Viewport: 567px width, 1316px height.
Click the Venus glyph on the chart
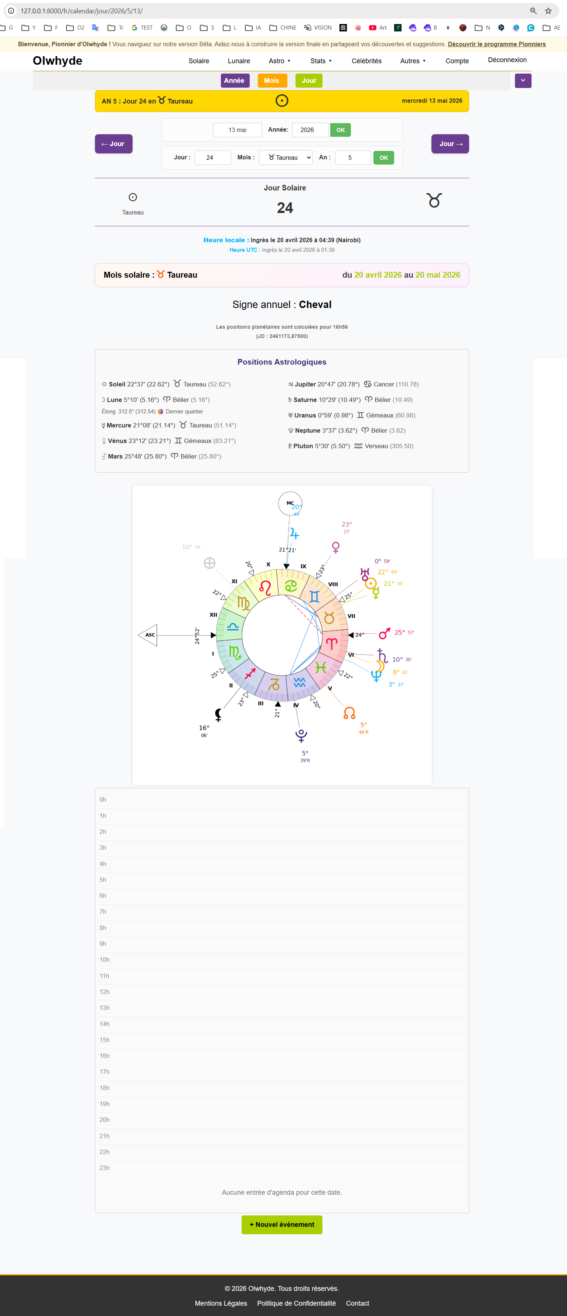[x=336, y=548]
